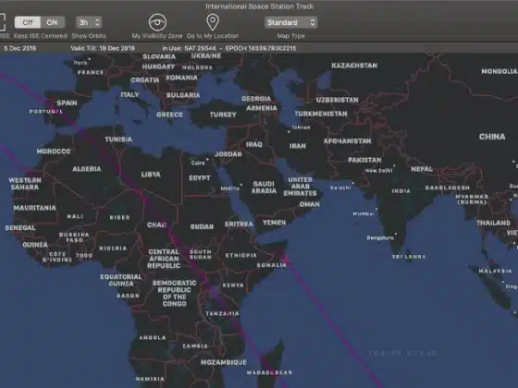Click the MOZAMBIQUE label on the map
Viewport: 518px width, 388px height.
pos(224,362)
